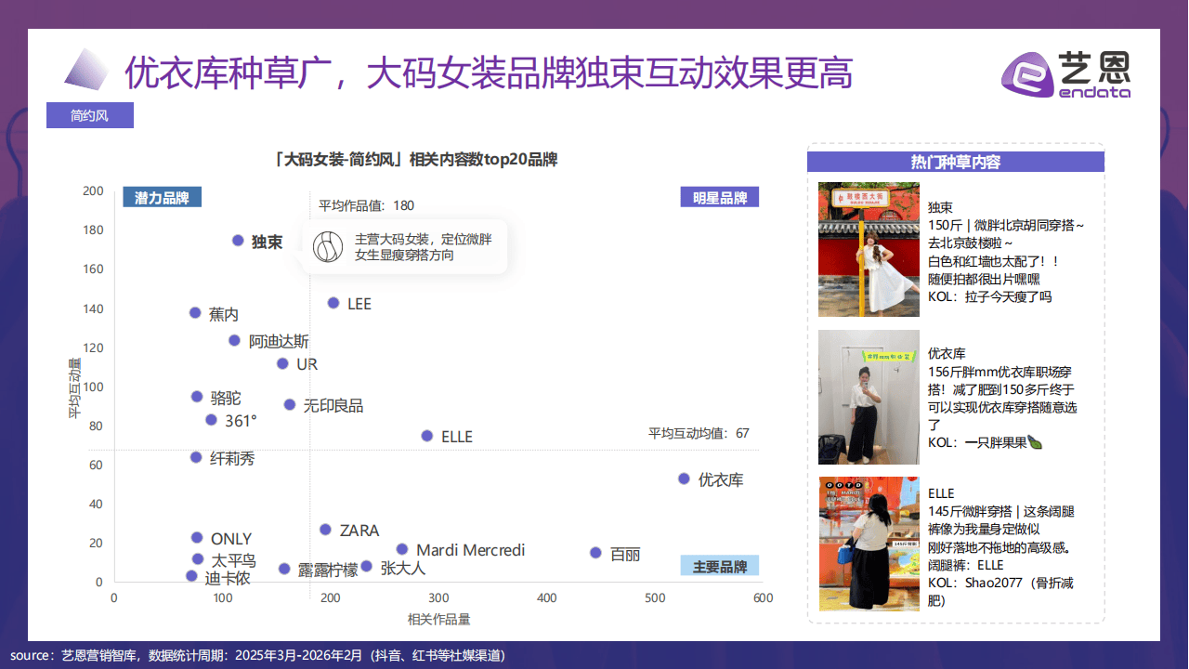Click the leaf emoji after 一只胖果果
This screenshot has width=1189, height=669.
coord(1035,443)
